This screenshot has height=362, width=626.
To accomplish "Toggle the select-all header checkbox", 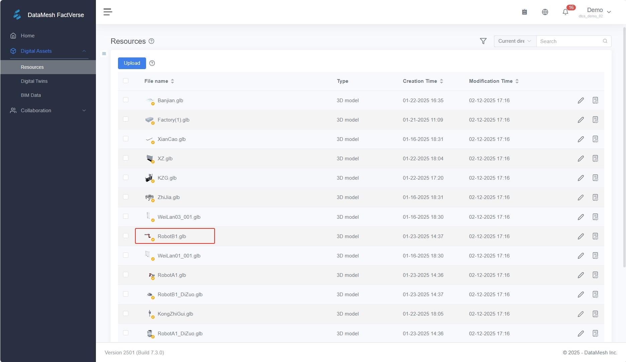I will [x=126, y=80].
